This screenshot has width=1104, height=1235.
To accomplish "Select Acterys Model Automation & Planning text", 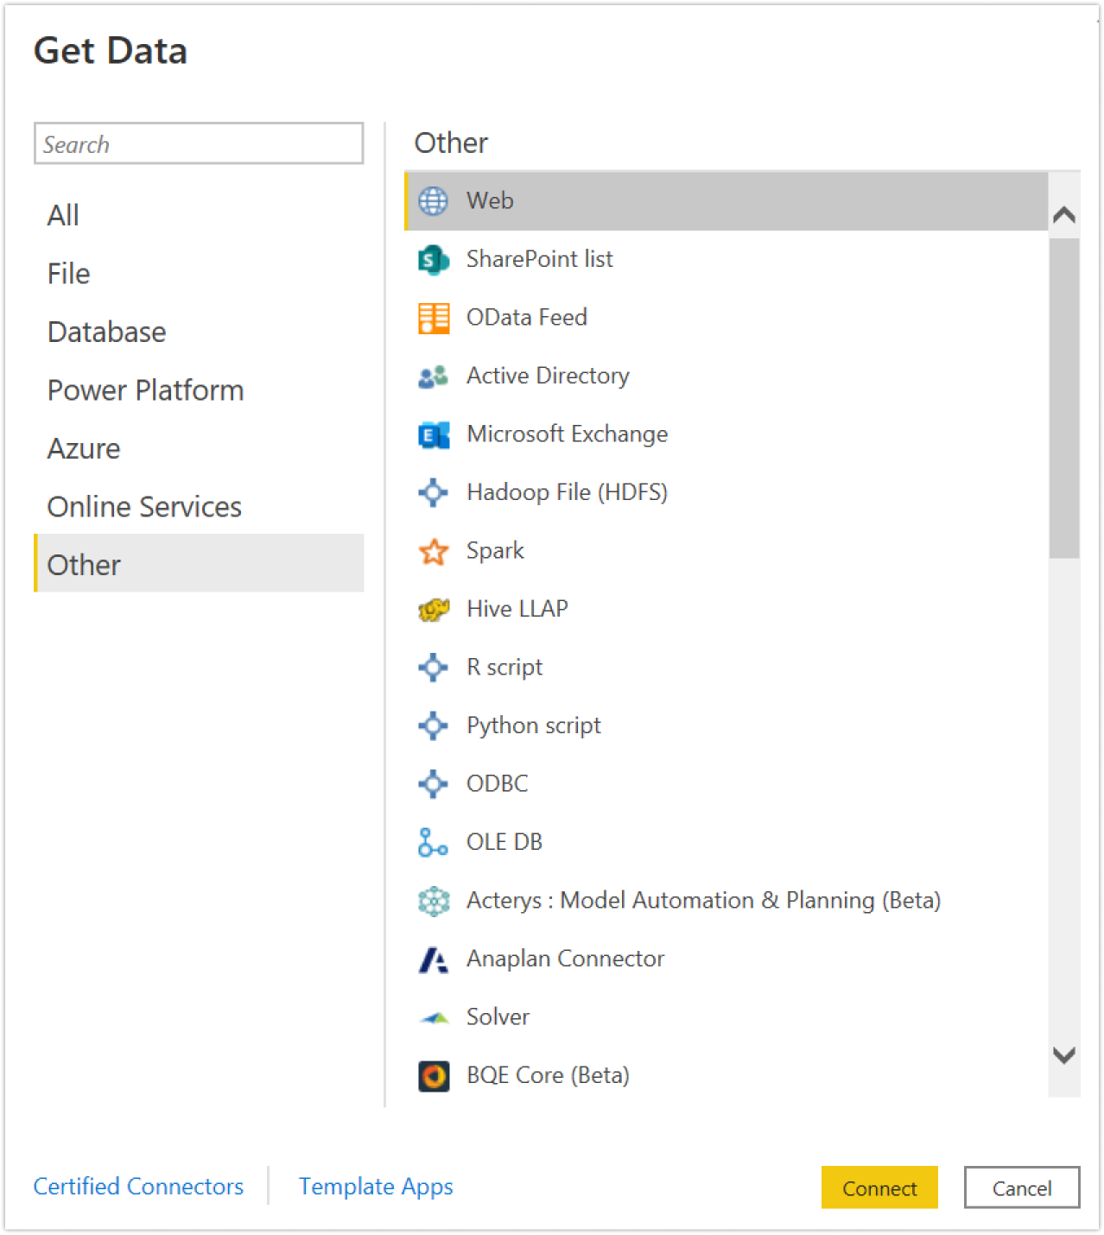I will (703, 901).
